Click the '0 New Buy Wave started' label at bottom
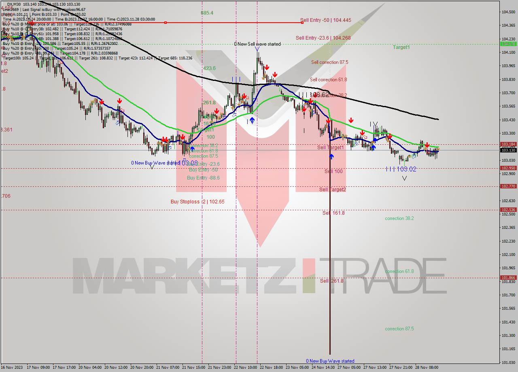This screenshot has height=372, width=518. [330, 361]
